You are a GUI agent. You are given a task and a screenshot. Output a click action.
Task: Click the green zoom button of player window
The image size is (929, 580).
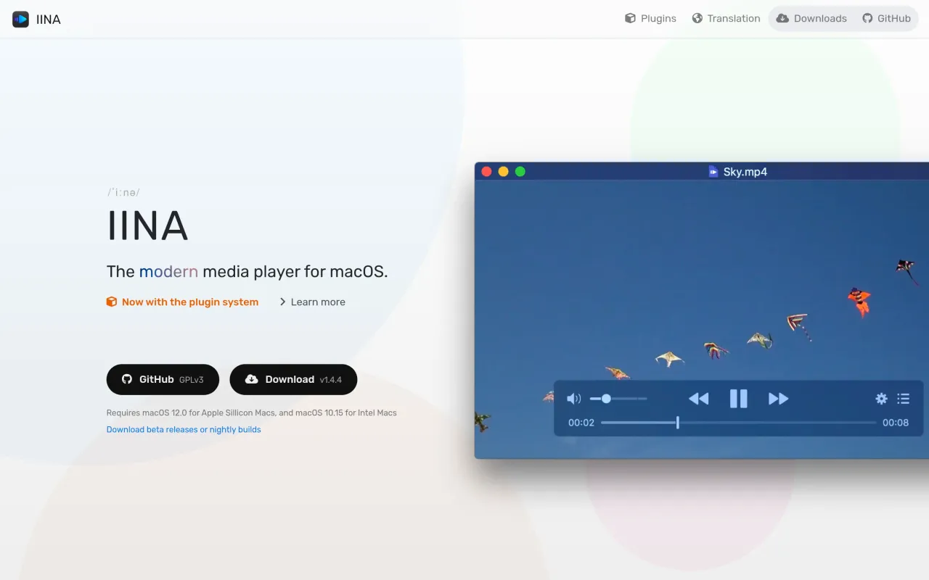[x=520, y=172]
